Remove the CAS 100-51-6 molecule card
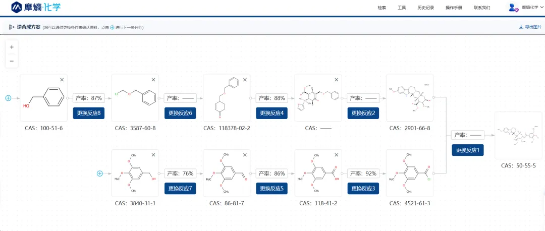Image resolution: width=545 pixels, height=231 pixels. tap(62, 79)
